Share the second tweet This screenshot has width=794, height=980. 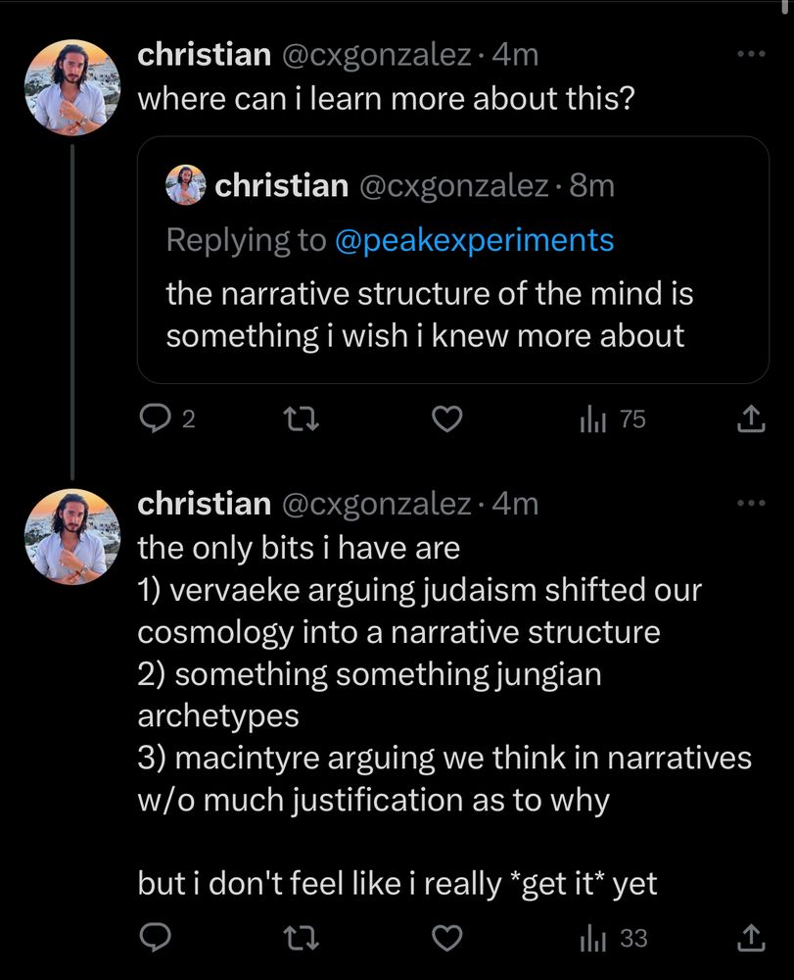point(750,938)
